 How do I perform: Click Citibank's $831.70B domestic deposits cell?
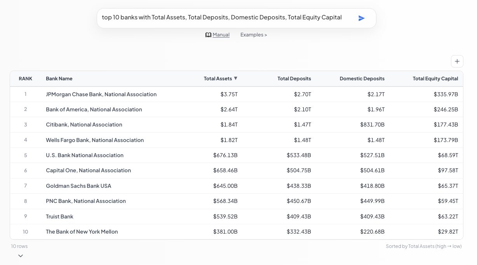[x=372, y=125]
